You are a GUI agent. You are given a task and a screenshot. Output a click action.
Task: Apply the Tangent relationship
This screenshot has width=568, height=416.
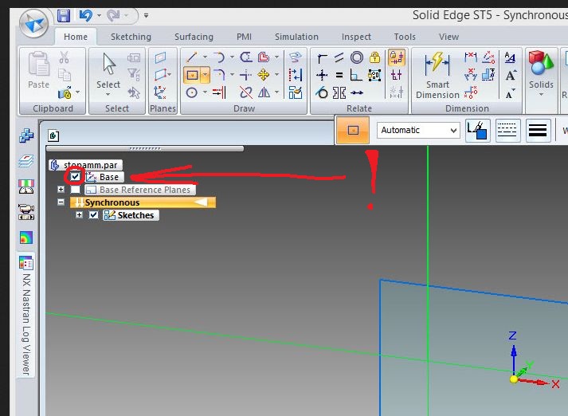pyautogui.click(x=322, y=92)
